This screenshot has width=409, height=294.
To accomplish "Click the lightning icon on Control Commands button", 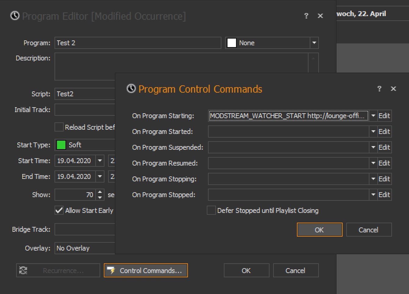I will (112, 270).
